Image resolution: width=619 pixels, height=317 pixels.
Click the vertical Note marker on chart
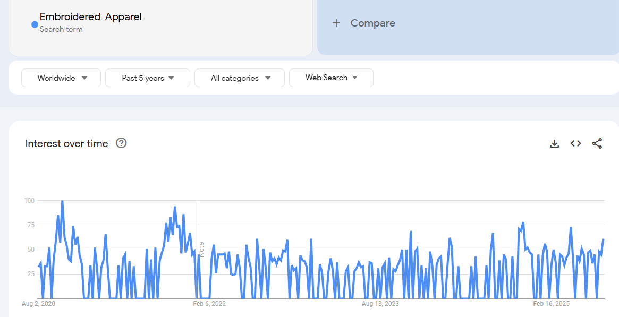pyautogui.click(x=201, y=250)
